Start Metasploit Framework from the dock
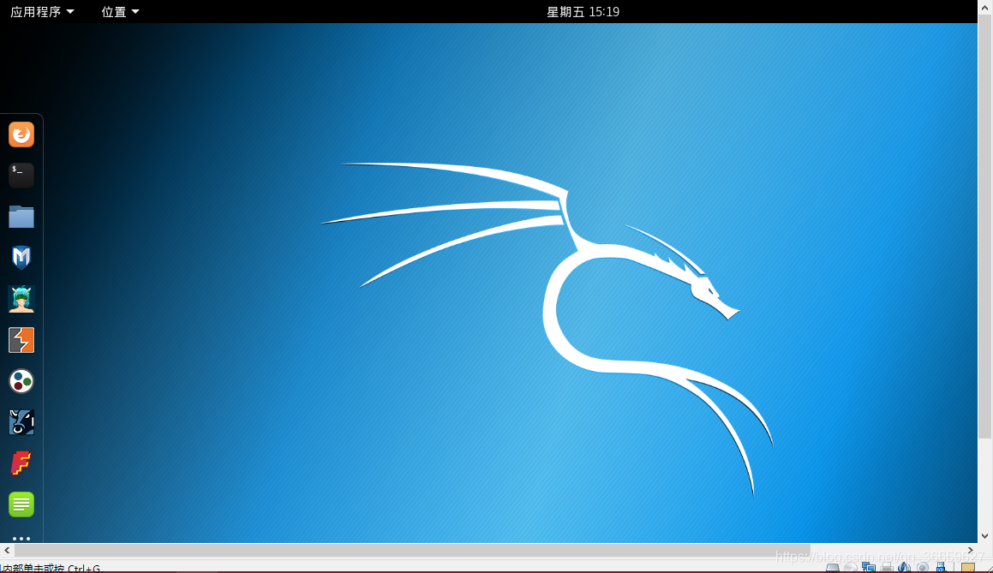 (21, 258)
